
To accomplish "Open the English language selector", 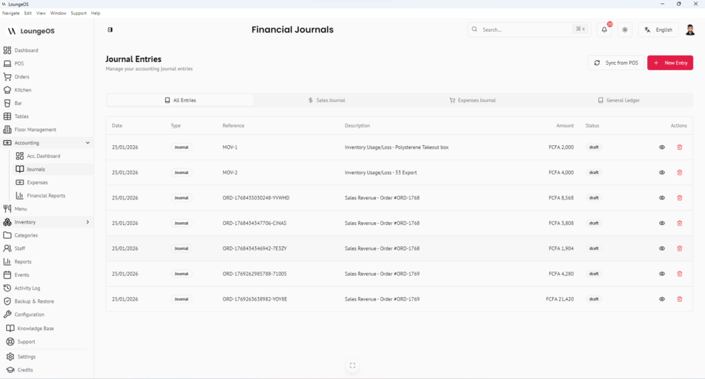I will click(658, 30).
